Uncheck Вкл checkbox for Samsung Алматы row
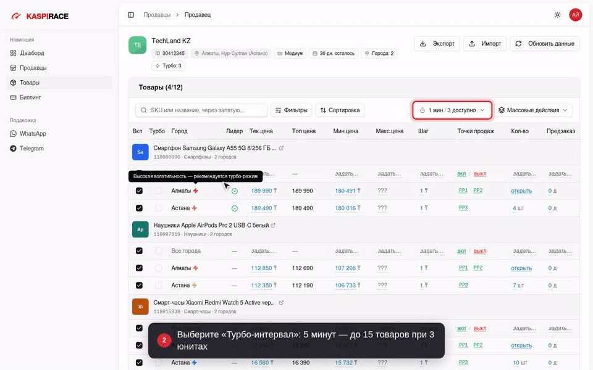Viewport: 593px width, 370px height. point(139,191)
